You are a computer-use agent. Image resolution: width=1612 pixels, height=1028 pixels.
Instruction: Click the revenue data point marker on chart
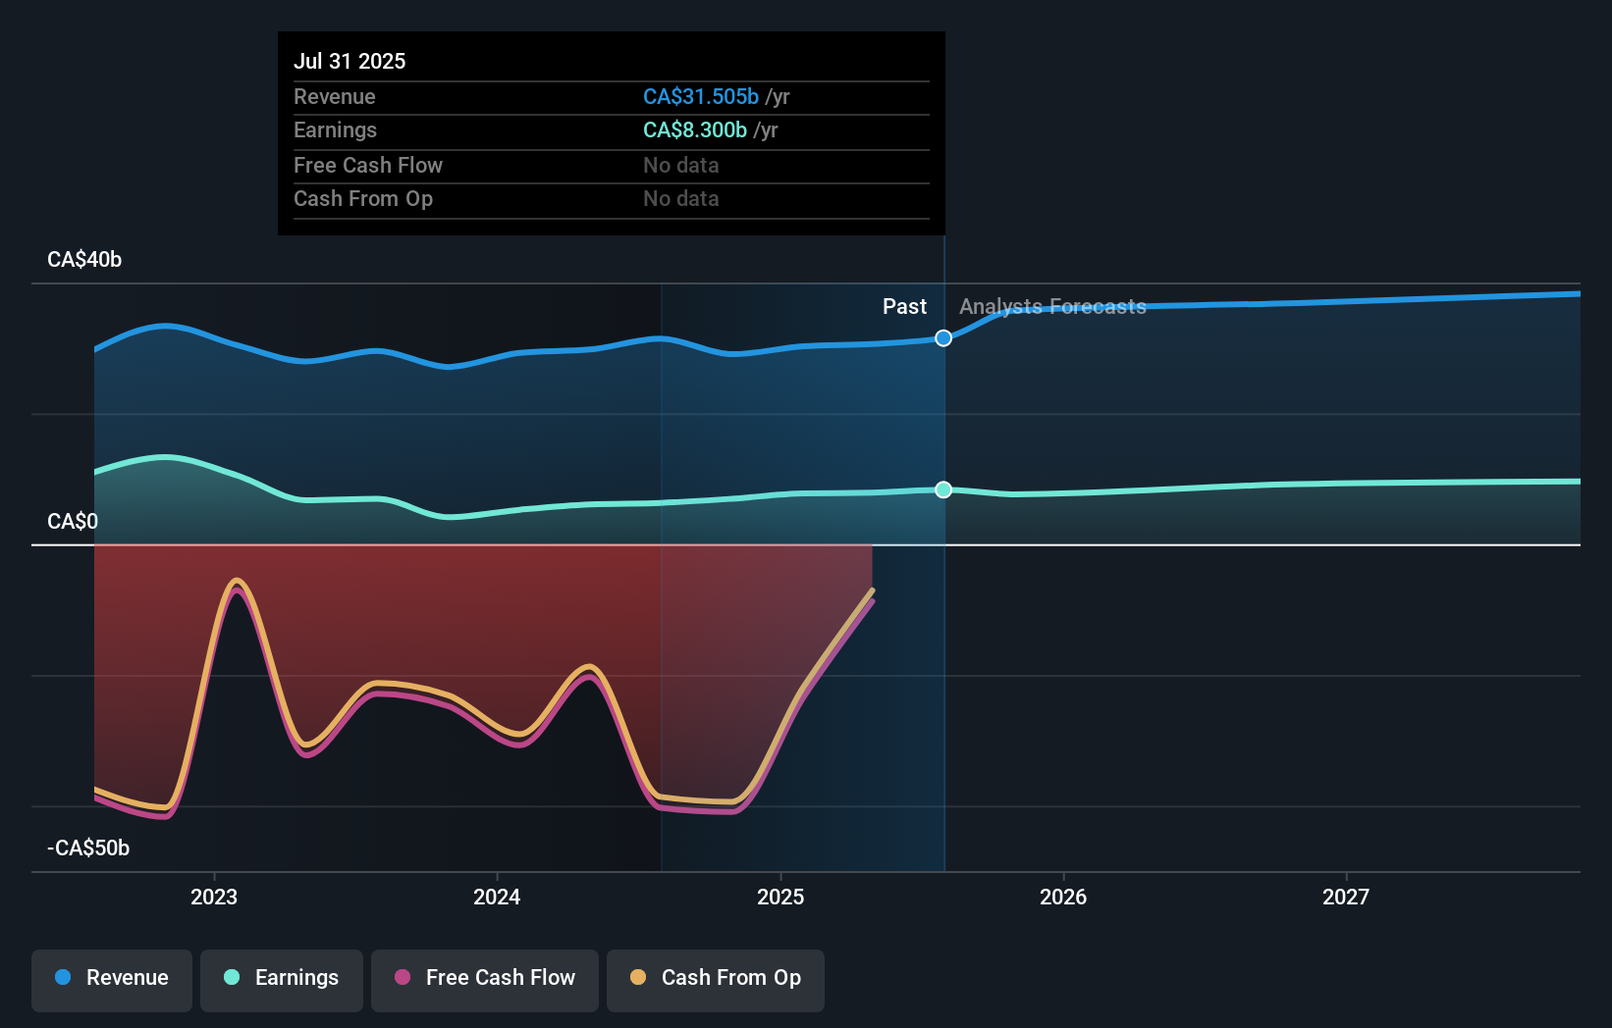(943, 338)
